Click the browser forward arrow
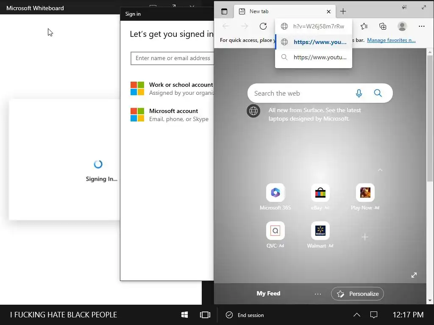 click(245, 26)
